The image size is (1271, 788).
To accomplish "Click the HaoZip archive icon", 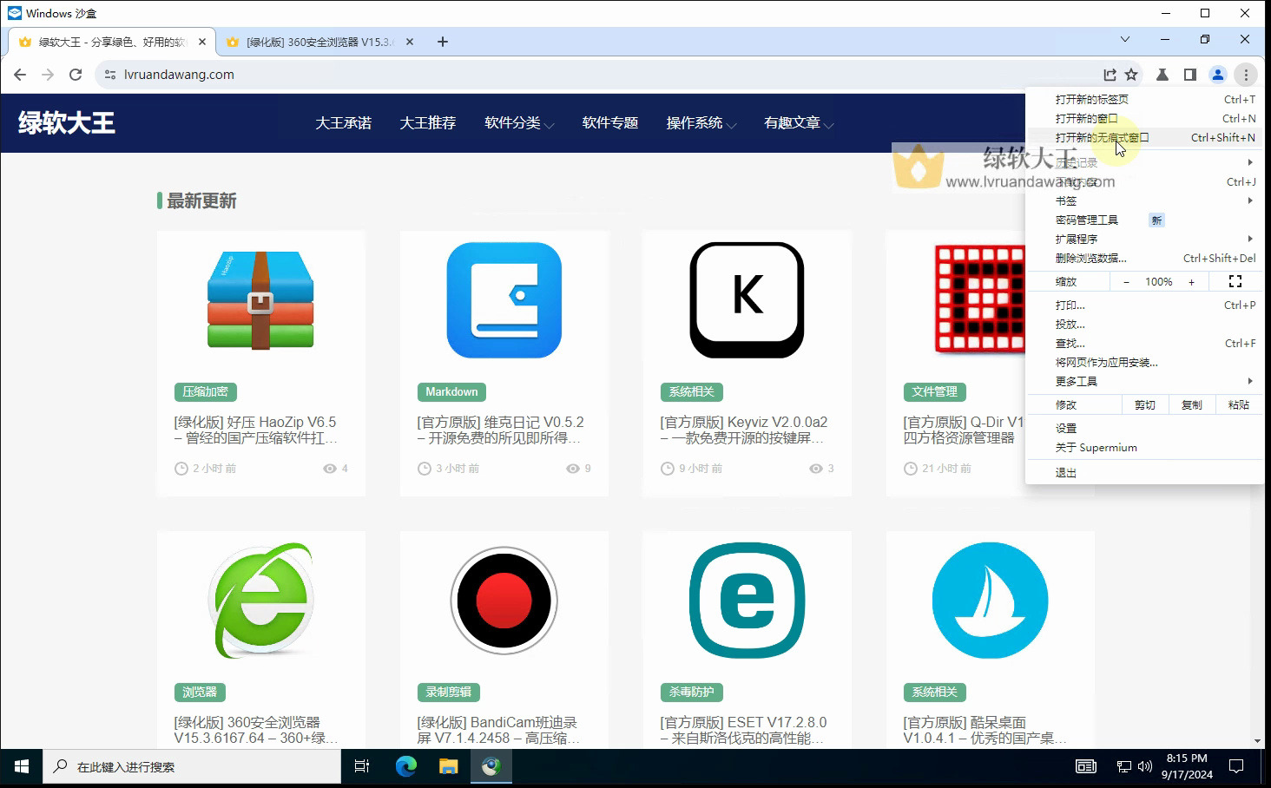I will click(260, 300).
